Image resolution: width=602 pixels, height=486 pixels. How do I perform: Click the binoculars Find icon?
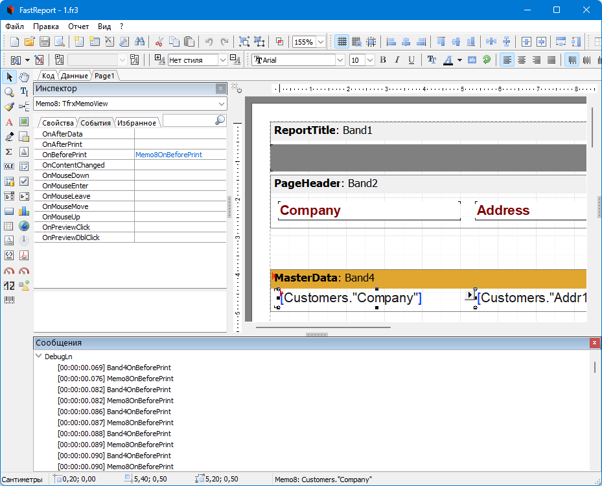tap(139, 42)
